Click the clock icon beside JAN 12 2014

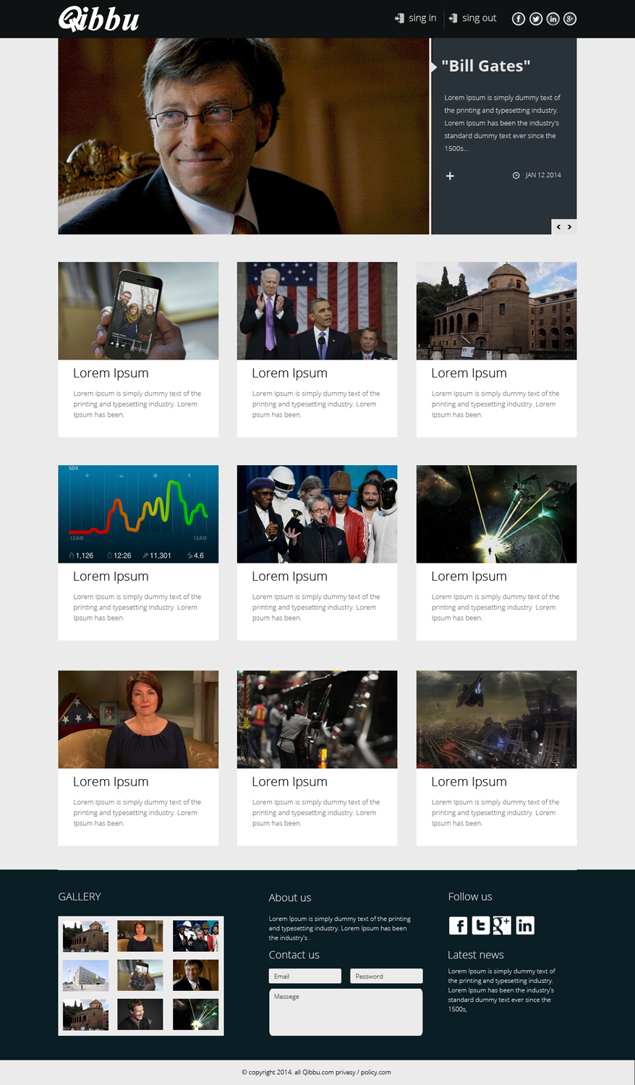point(516,175)
